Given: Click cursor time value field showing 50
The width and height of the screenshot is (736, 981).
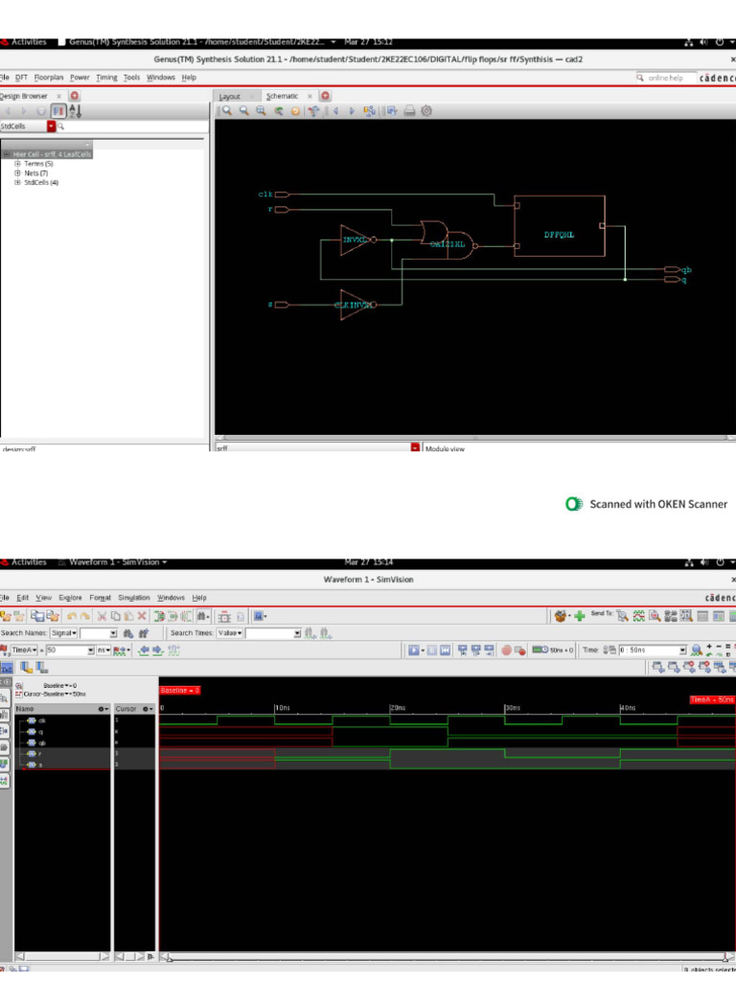Looking at the screenshot, I should pyautogui.click(x=69, y=650).
